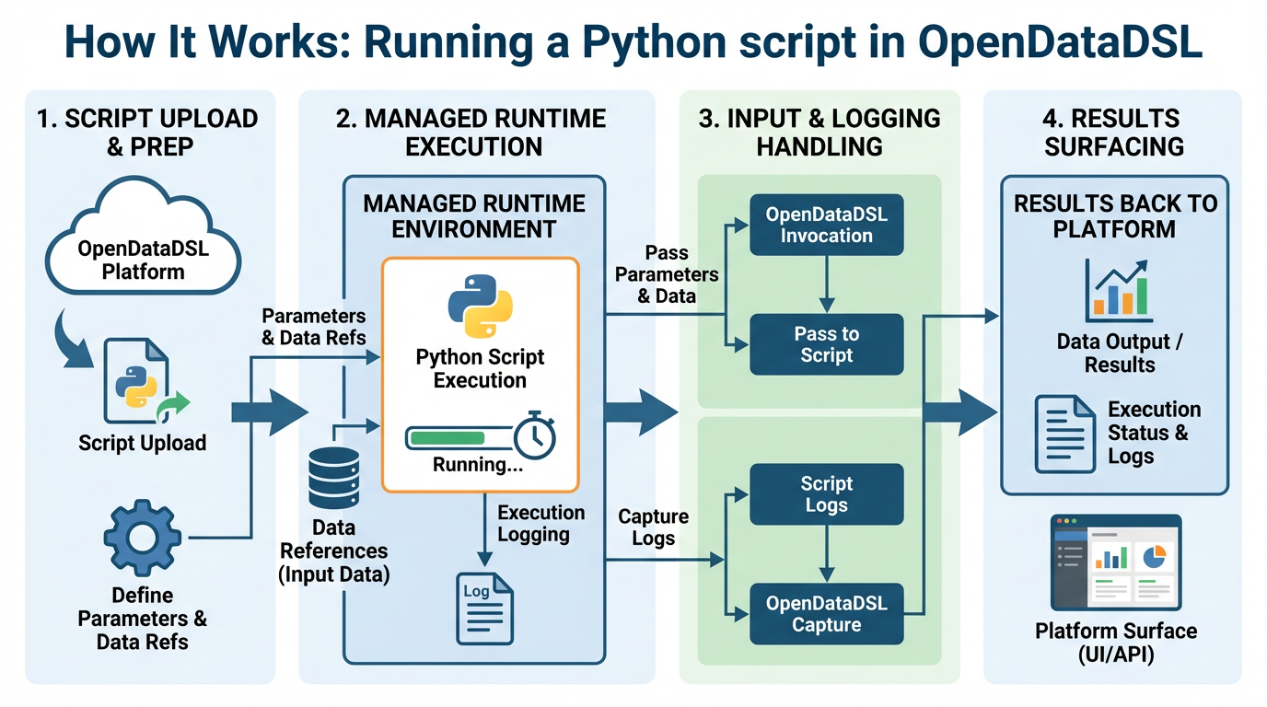This screenshot has height=707, width=1267.
Task: Click the '1. Script Upload & Prep' heading
Action: point(147,133)
